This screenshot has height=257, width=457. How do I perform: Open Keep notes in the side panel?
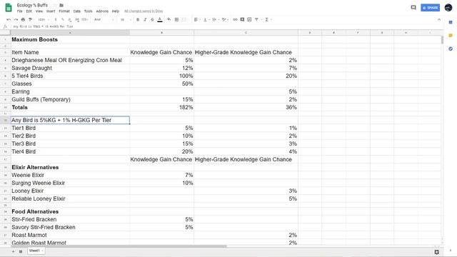click(x=451, y=36)
